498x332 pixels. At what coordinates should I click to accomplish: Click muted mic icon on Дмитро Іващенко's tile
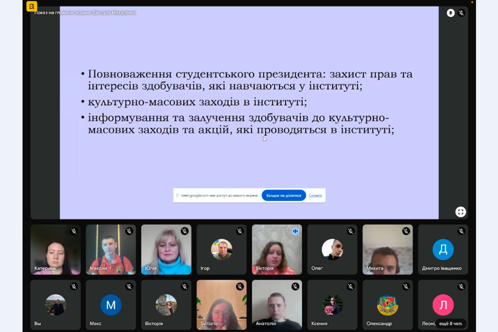[x=461, y=231]
